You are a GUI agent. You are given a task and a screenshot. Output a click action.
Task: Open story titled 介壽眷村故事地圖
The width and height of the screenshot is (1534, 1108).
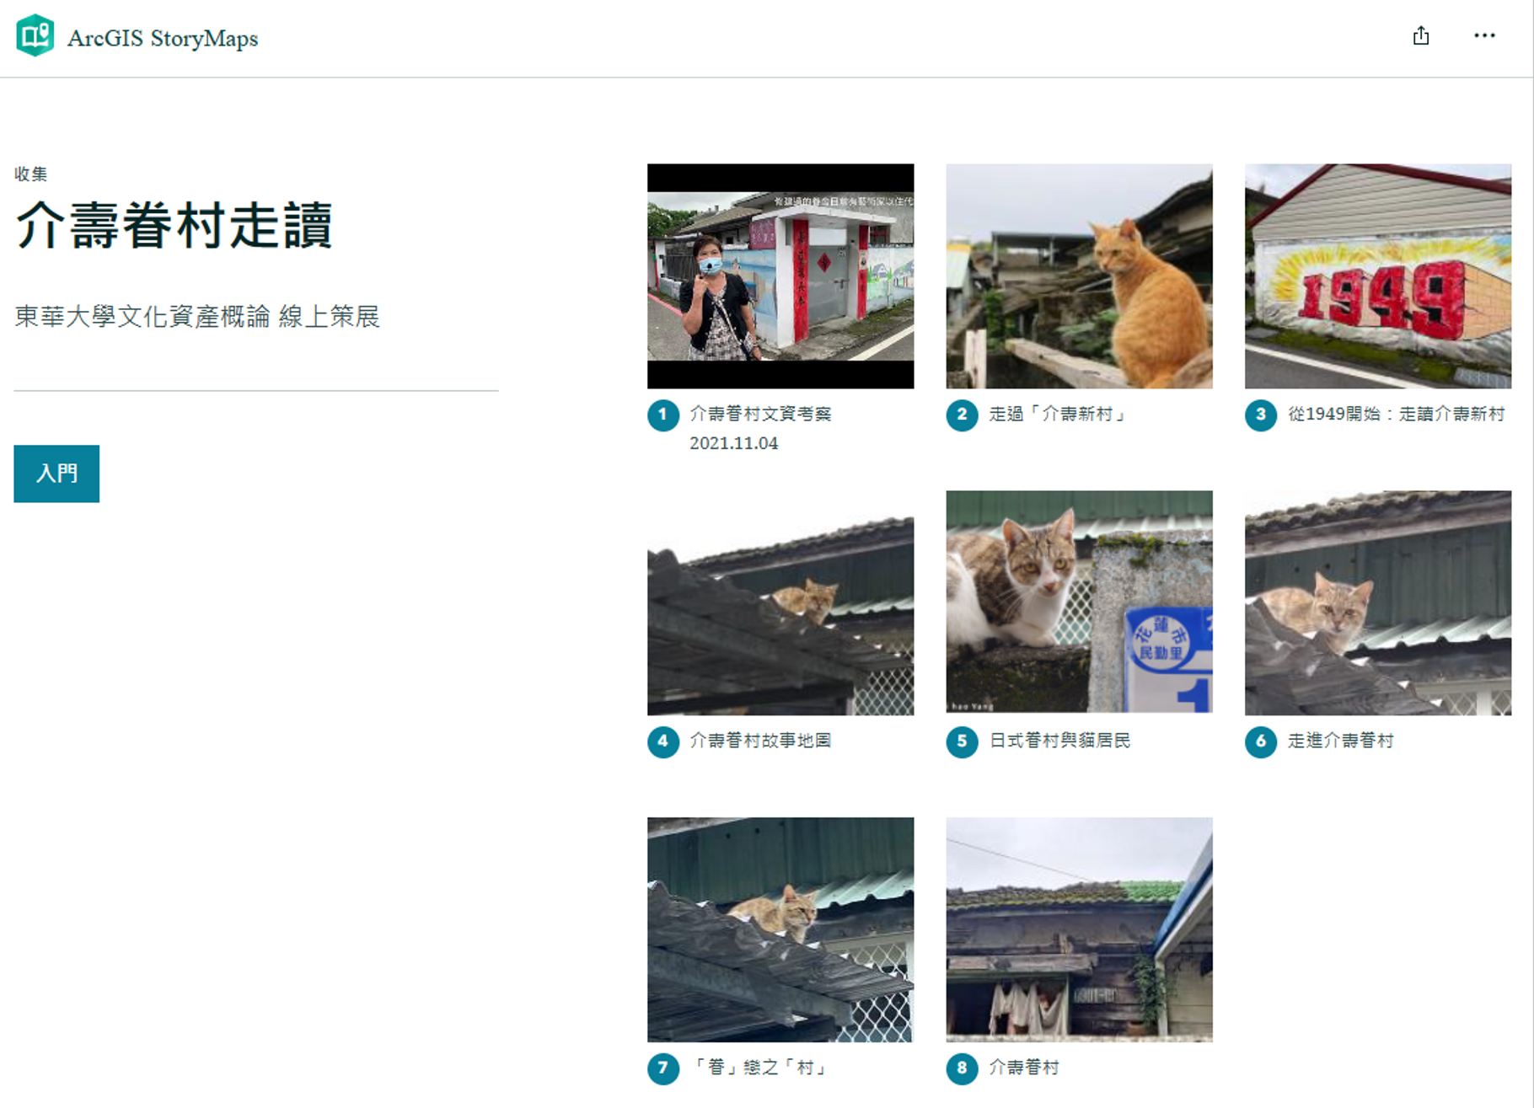pos(760,741)
